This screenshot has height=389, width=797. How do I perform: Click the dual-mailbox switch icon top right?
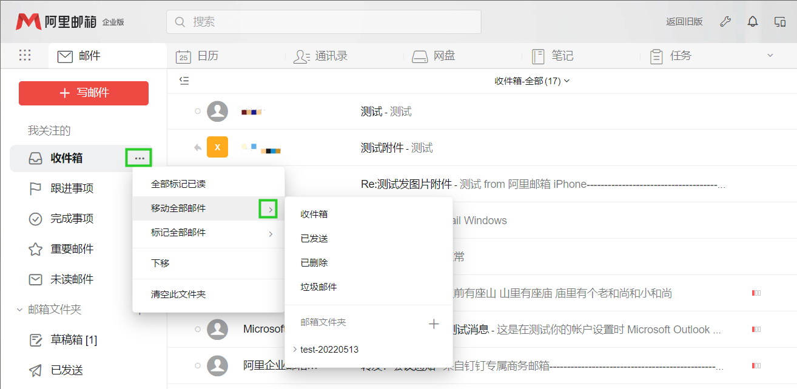pos(779,21)
